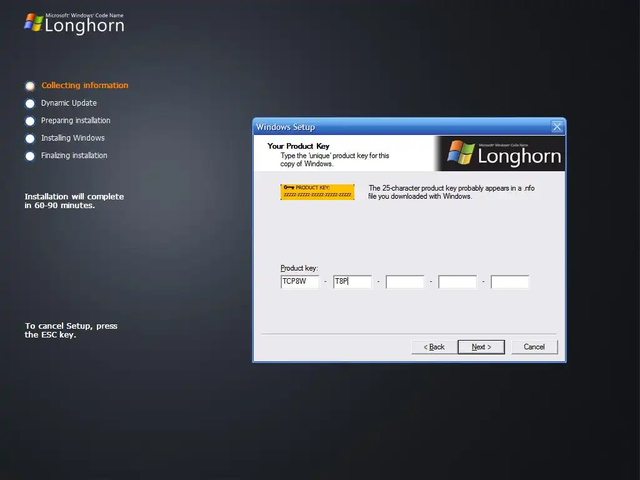Click the 'Installing Windows' label
Screen dimensions: 640x480
pos(72,138)
